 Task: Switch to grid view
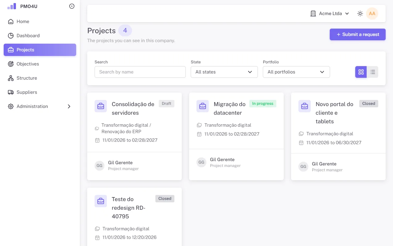click(361, 72)
